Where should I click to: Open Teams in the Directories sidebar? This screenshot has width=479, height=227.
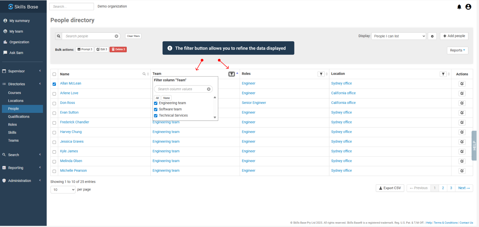[13, 140]
